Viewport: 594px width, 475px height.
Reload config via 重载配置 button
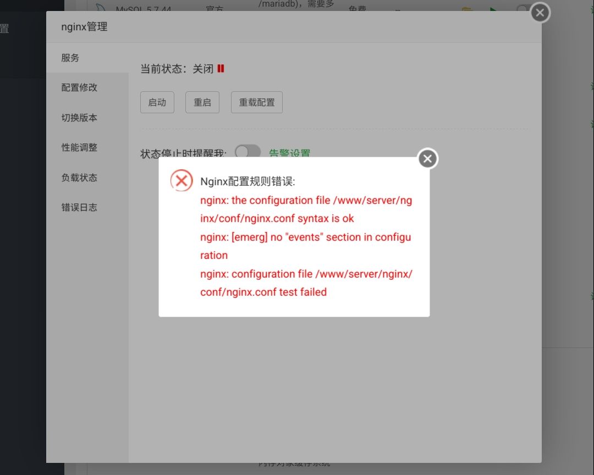click(x=257, y=102)
